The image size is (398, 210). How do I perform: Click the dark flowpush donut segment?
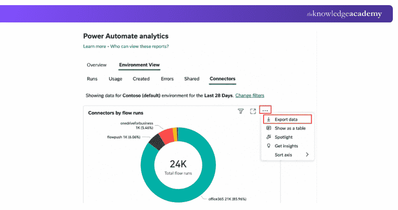[157, 142]
